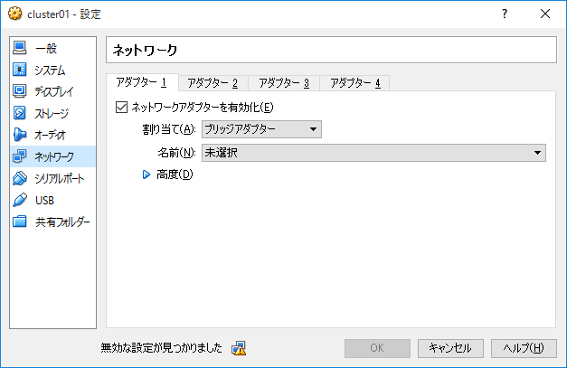This screenshot has width=567, height=368.
Task: Click the ヘルプ(H) button
Action: pos(524,348)
